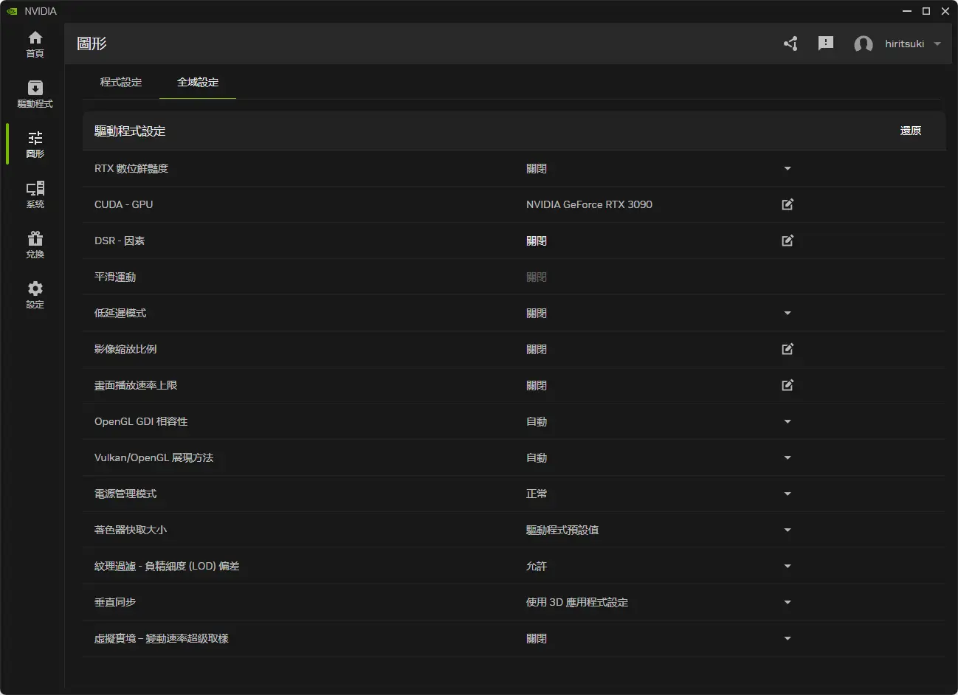The height and width of the screenshot is (695, 958).
Task: Click the NVIDIA logo in title bar
Action: pos(12,11)
